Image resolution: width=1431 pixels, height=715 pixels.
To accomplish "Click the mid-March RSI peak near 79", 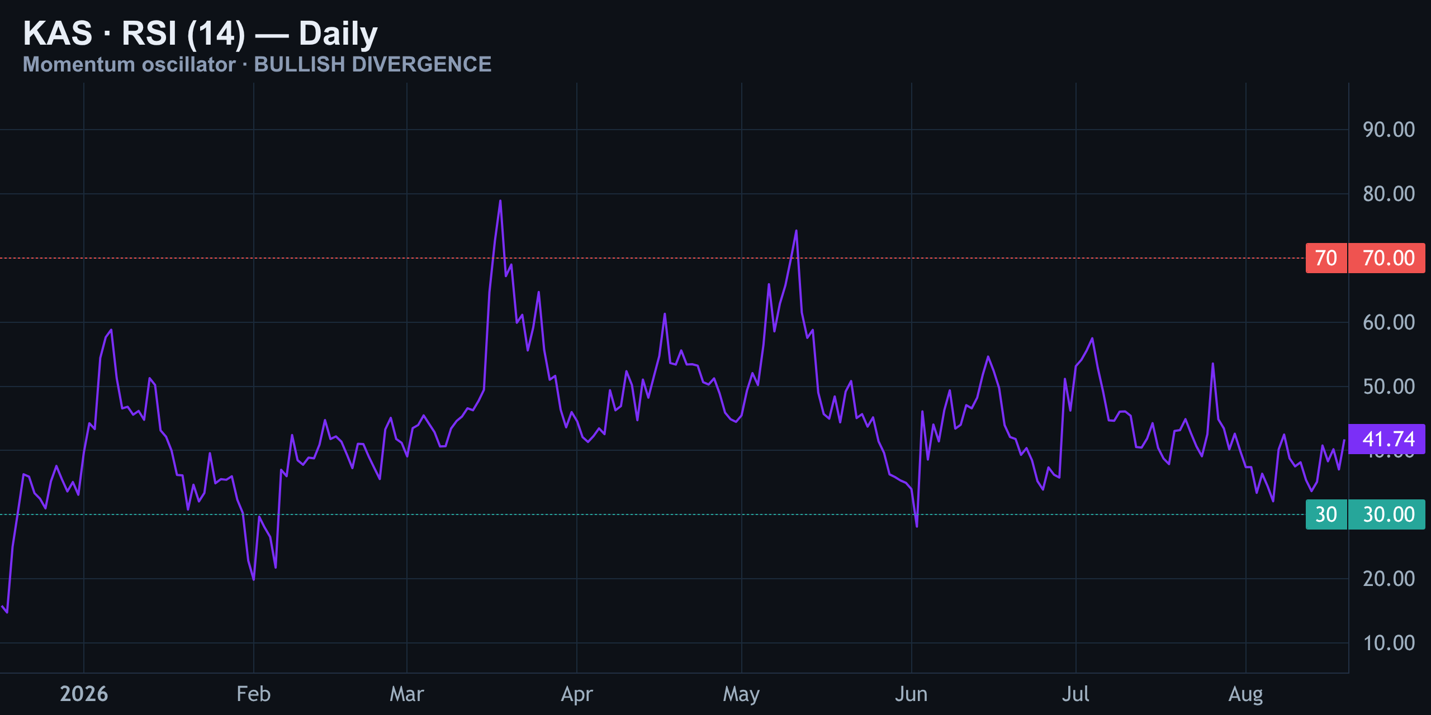I will pos(500,201).
